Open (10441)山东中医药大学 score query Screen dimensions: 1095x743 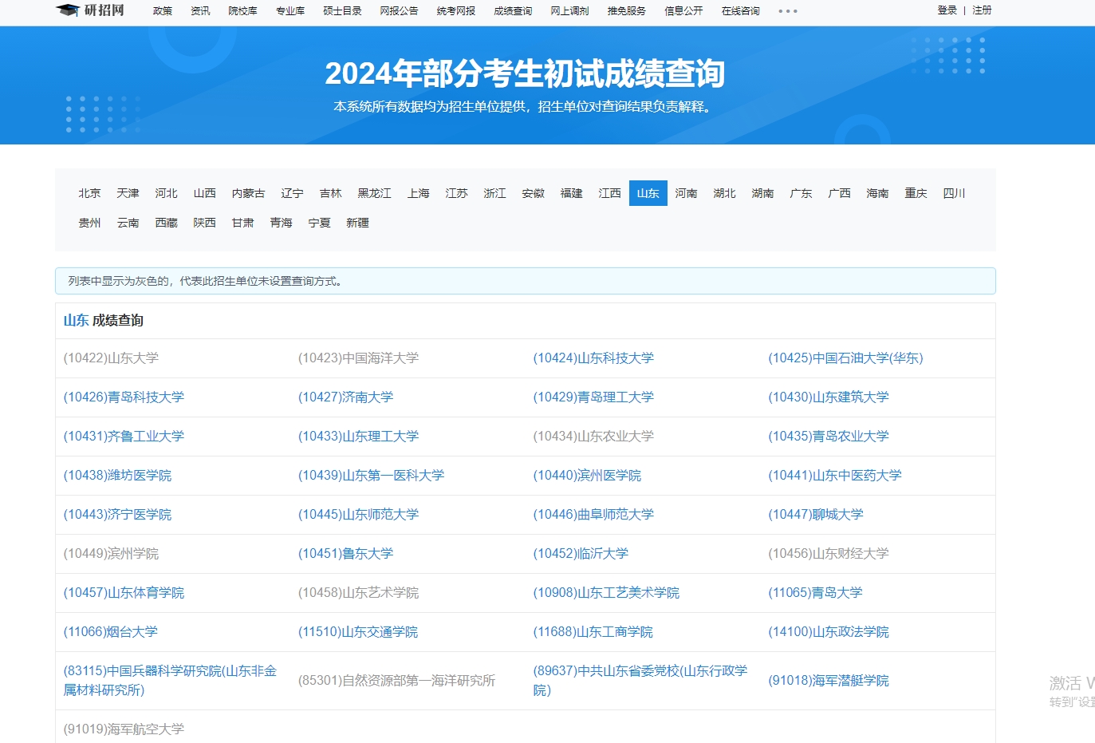click(x=835, y=476)
